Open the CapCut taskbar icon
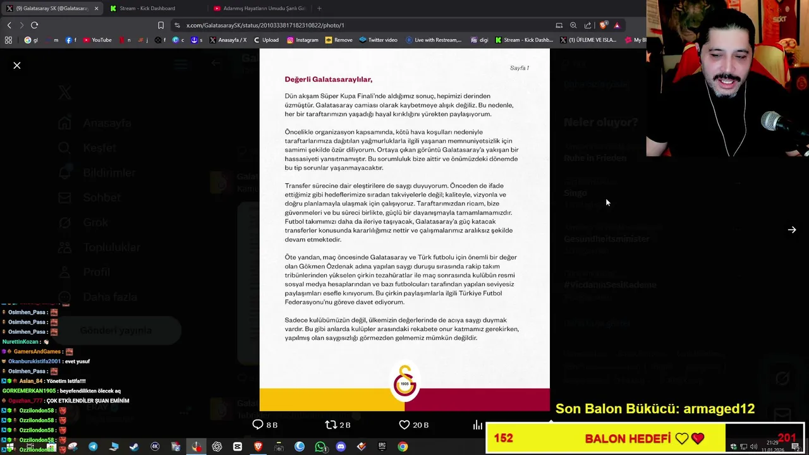The height and width of the screenshot is (455, 809). pyautogui.click(x=238, y=447)
